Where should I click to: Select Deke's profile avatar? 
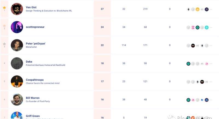click(x=17, y=63)
